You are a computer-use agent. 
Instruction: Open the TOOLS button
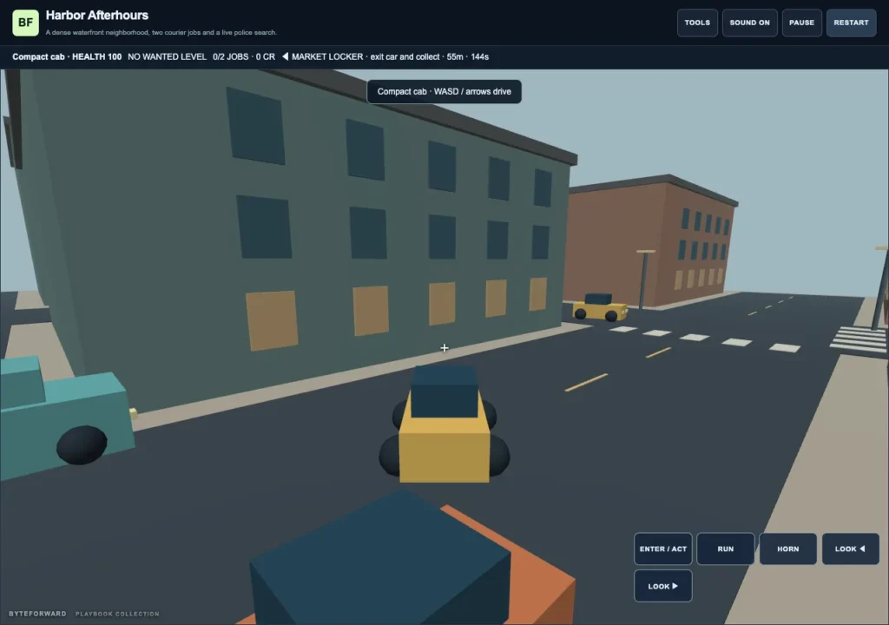pos(697,23)
